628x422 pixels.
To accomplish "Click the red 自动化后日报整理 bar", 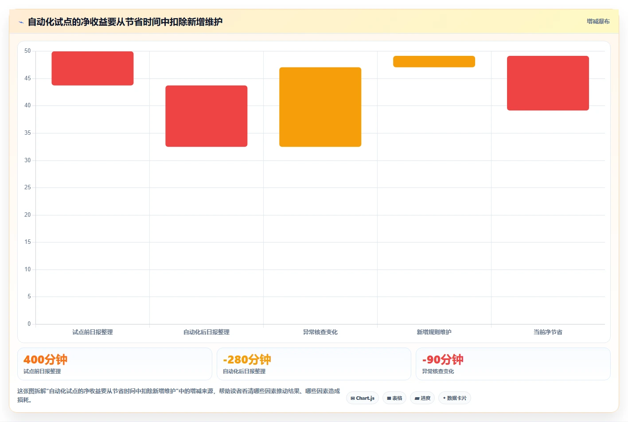I will 207,116.
